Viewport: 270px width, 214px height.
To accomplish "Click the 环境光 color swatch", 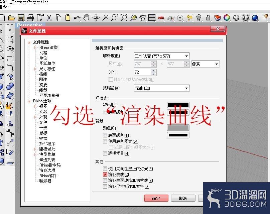I will click(x=178, y=105).
